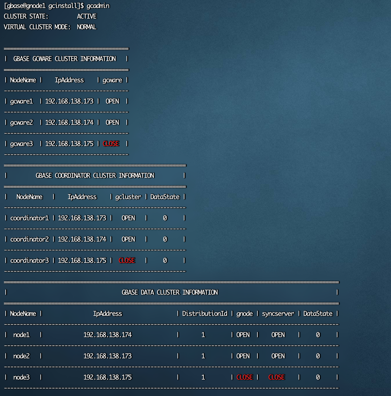Viewport: 391px width, 396px height.
Task: Click the OPEN status of gcware1
Action: click(x=112, y=101)
